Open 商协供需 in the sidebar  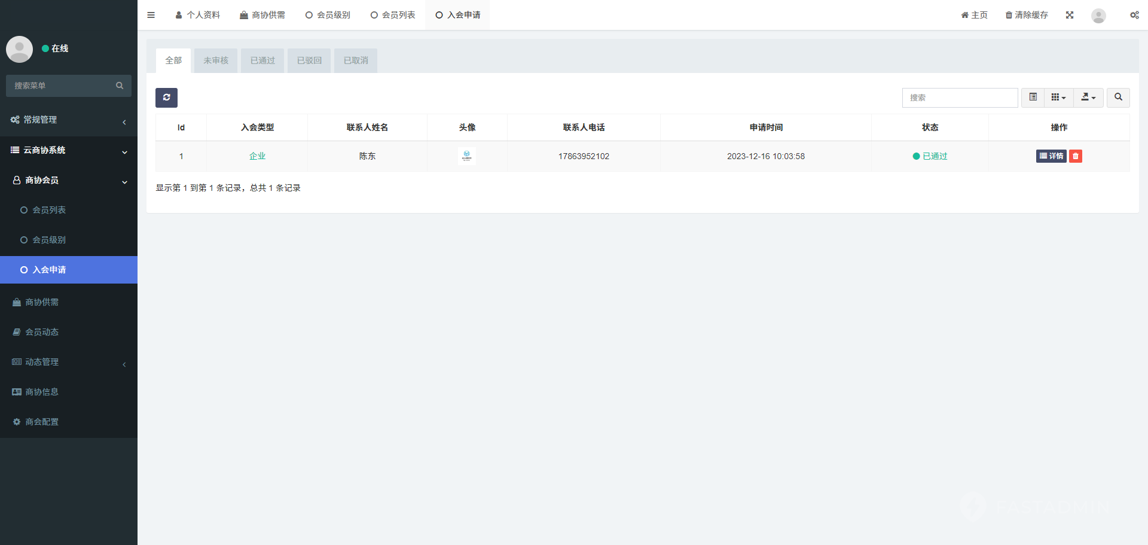69,302
